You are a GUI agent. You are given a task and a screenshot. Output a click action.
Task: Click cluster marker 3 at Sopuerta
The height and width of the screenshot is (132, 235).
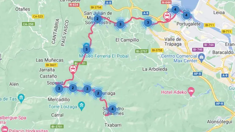(59, 88)
